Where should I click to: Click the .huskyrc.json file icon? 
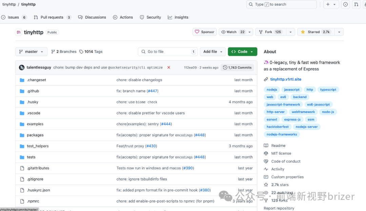pos(22,190)
